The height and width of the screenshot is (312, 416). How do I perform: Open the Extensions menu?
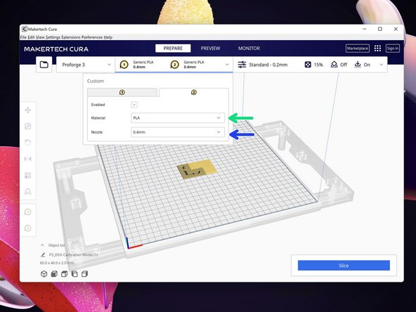point(71,37)
